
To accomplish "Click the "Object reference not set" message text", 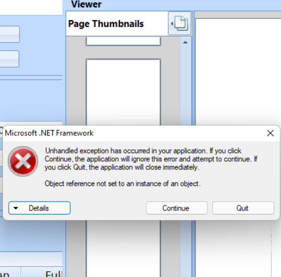I will click(x=123, y=184).
